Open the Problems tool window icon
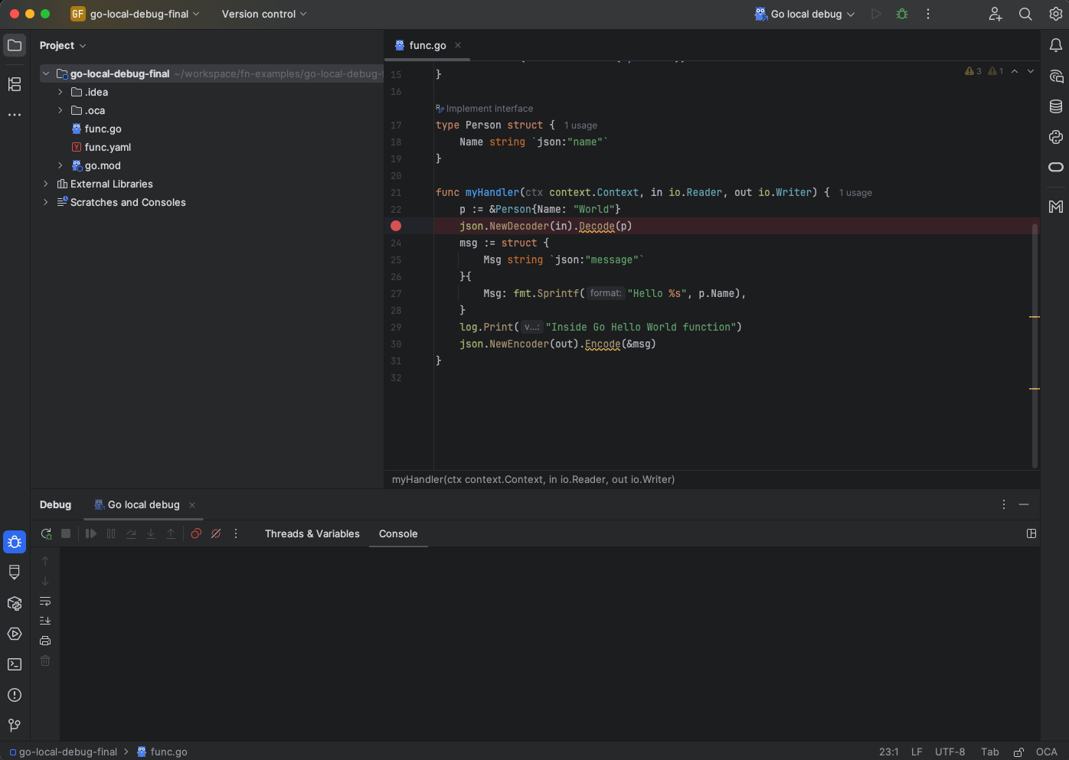 (x=15, y=695)
